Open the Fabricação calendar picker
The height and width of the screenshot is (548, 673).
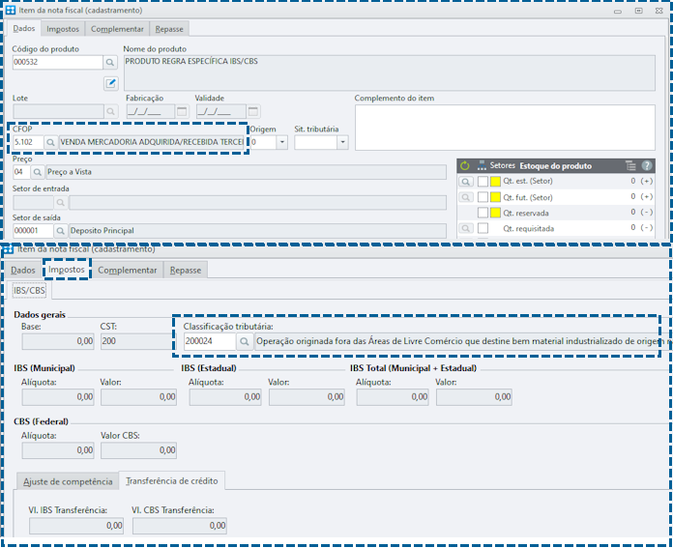click(x=182, y=111)
